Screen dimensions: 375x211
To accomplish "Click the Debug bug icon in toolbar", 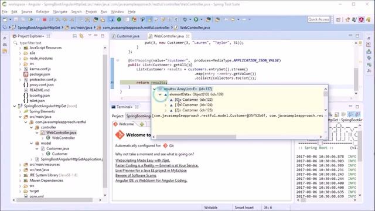I will [185, 19].
